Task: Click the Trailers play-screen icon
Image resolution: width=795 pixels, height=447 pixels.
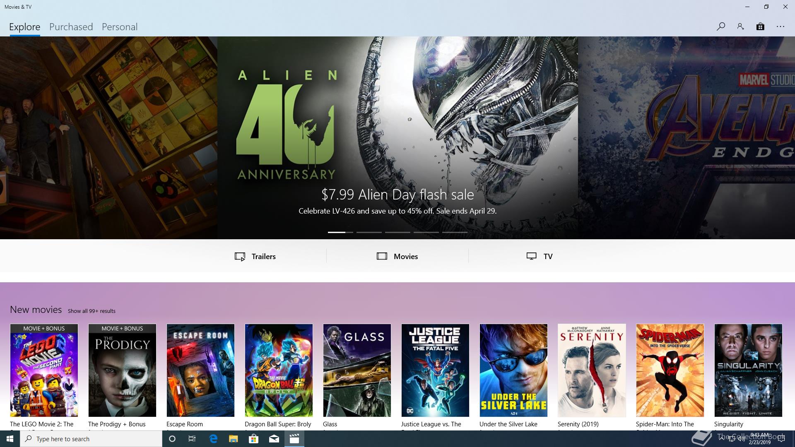Action: 240,257
